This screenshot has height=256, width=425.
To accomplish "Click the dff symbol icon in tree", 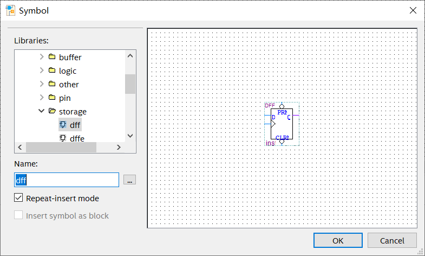I will pyautogui.click(x=63, y=125).
